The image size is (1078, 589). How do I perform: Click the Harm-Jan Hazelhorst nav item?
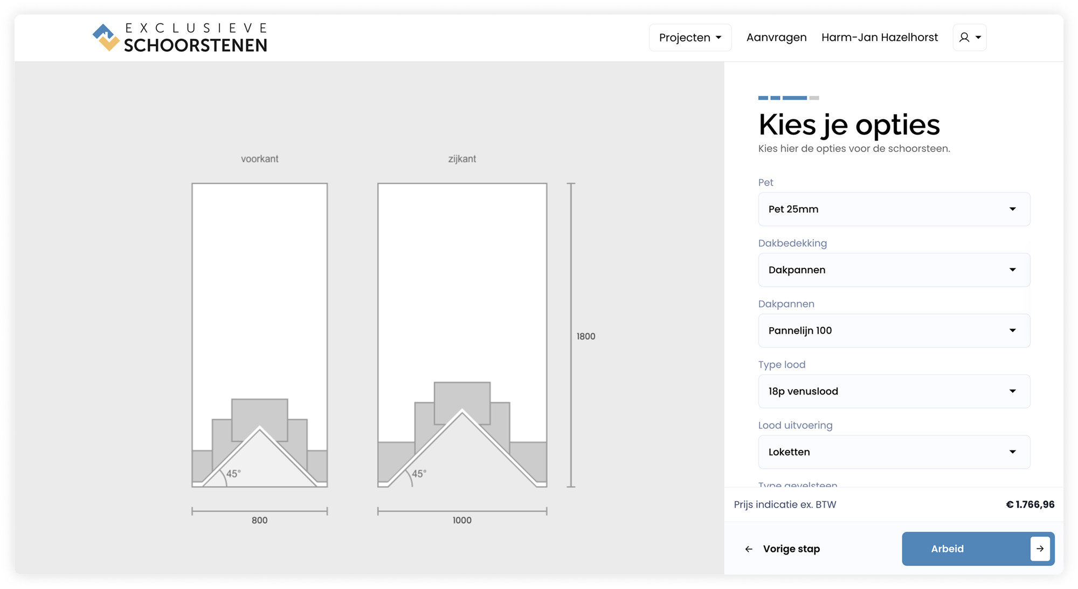[x=880, y=37]
